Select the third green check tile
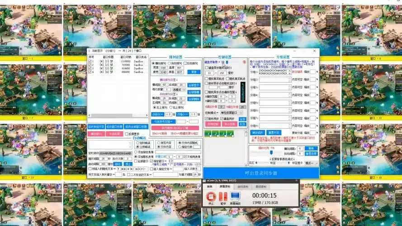 223,134
